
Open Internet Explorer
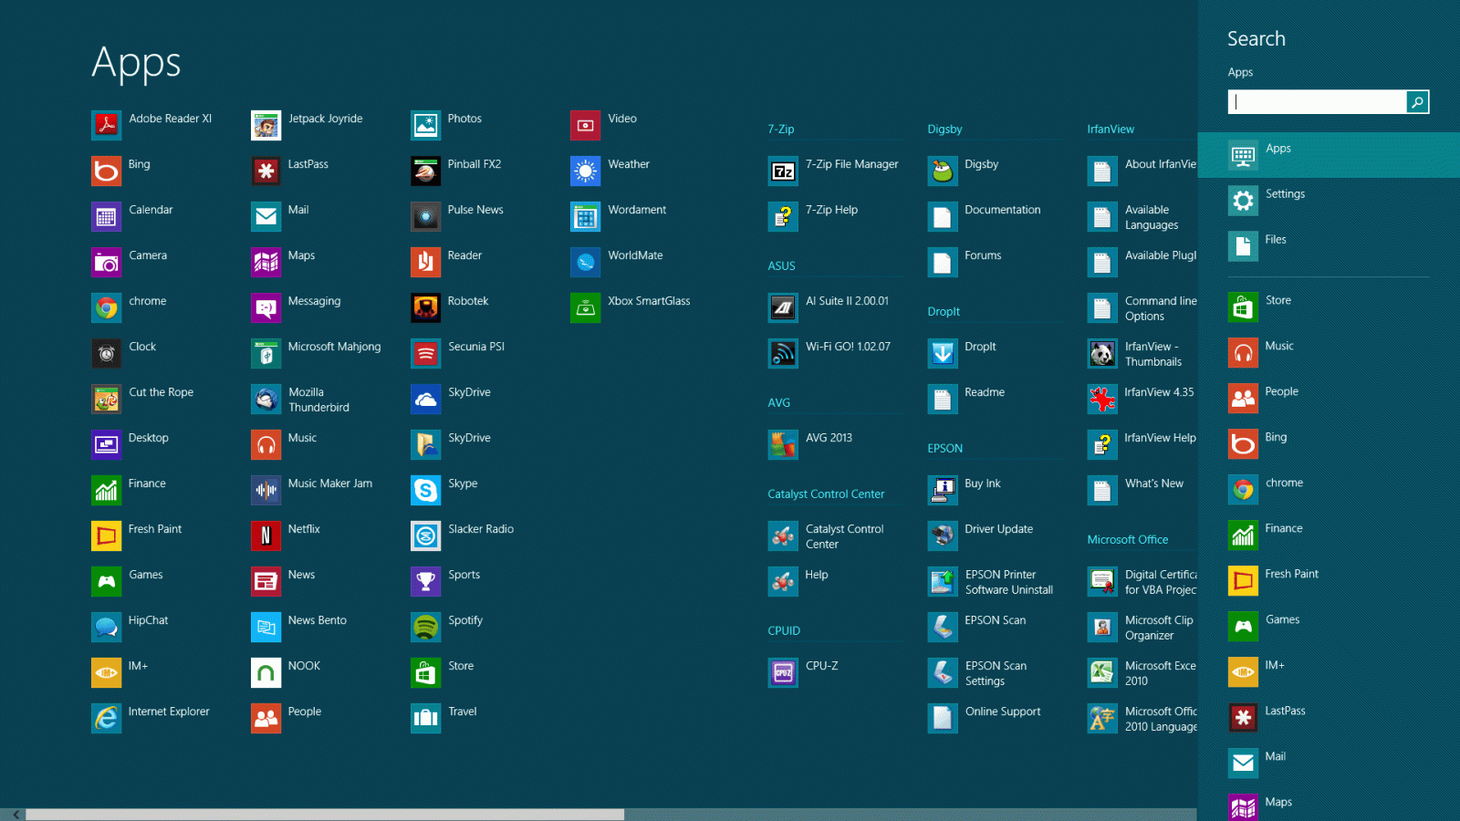tap(169, 718)
